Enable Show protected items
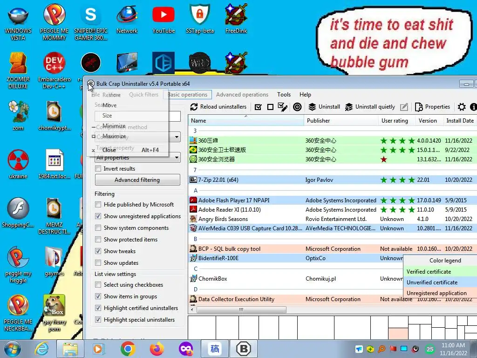Screen dimensions: 477x358 (x=98, y=240)
